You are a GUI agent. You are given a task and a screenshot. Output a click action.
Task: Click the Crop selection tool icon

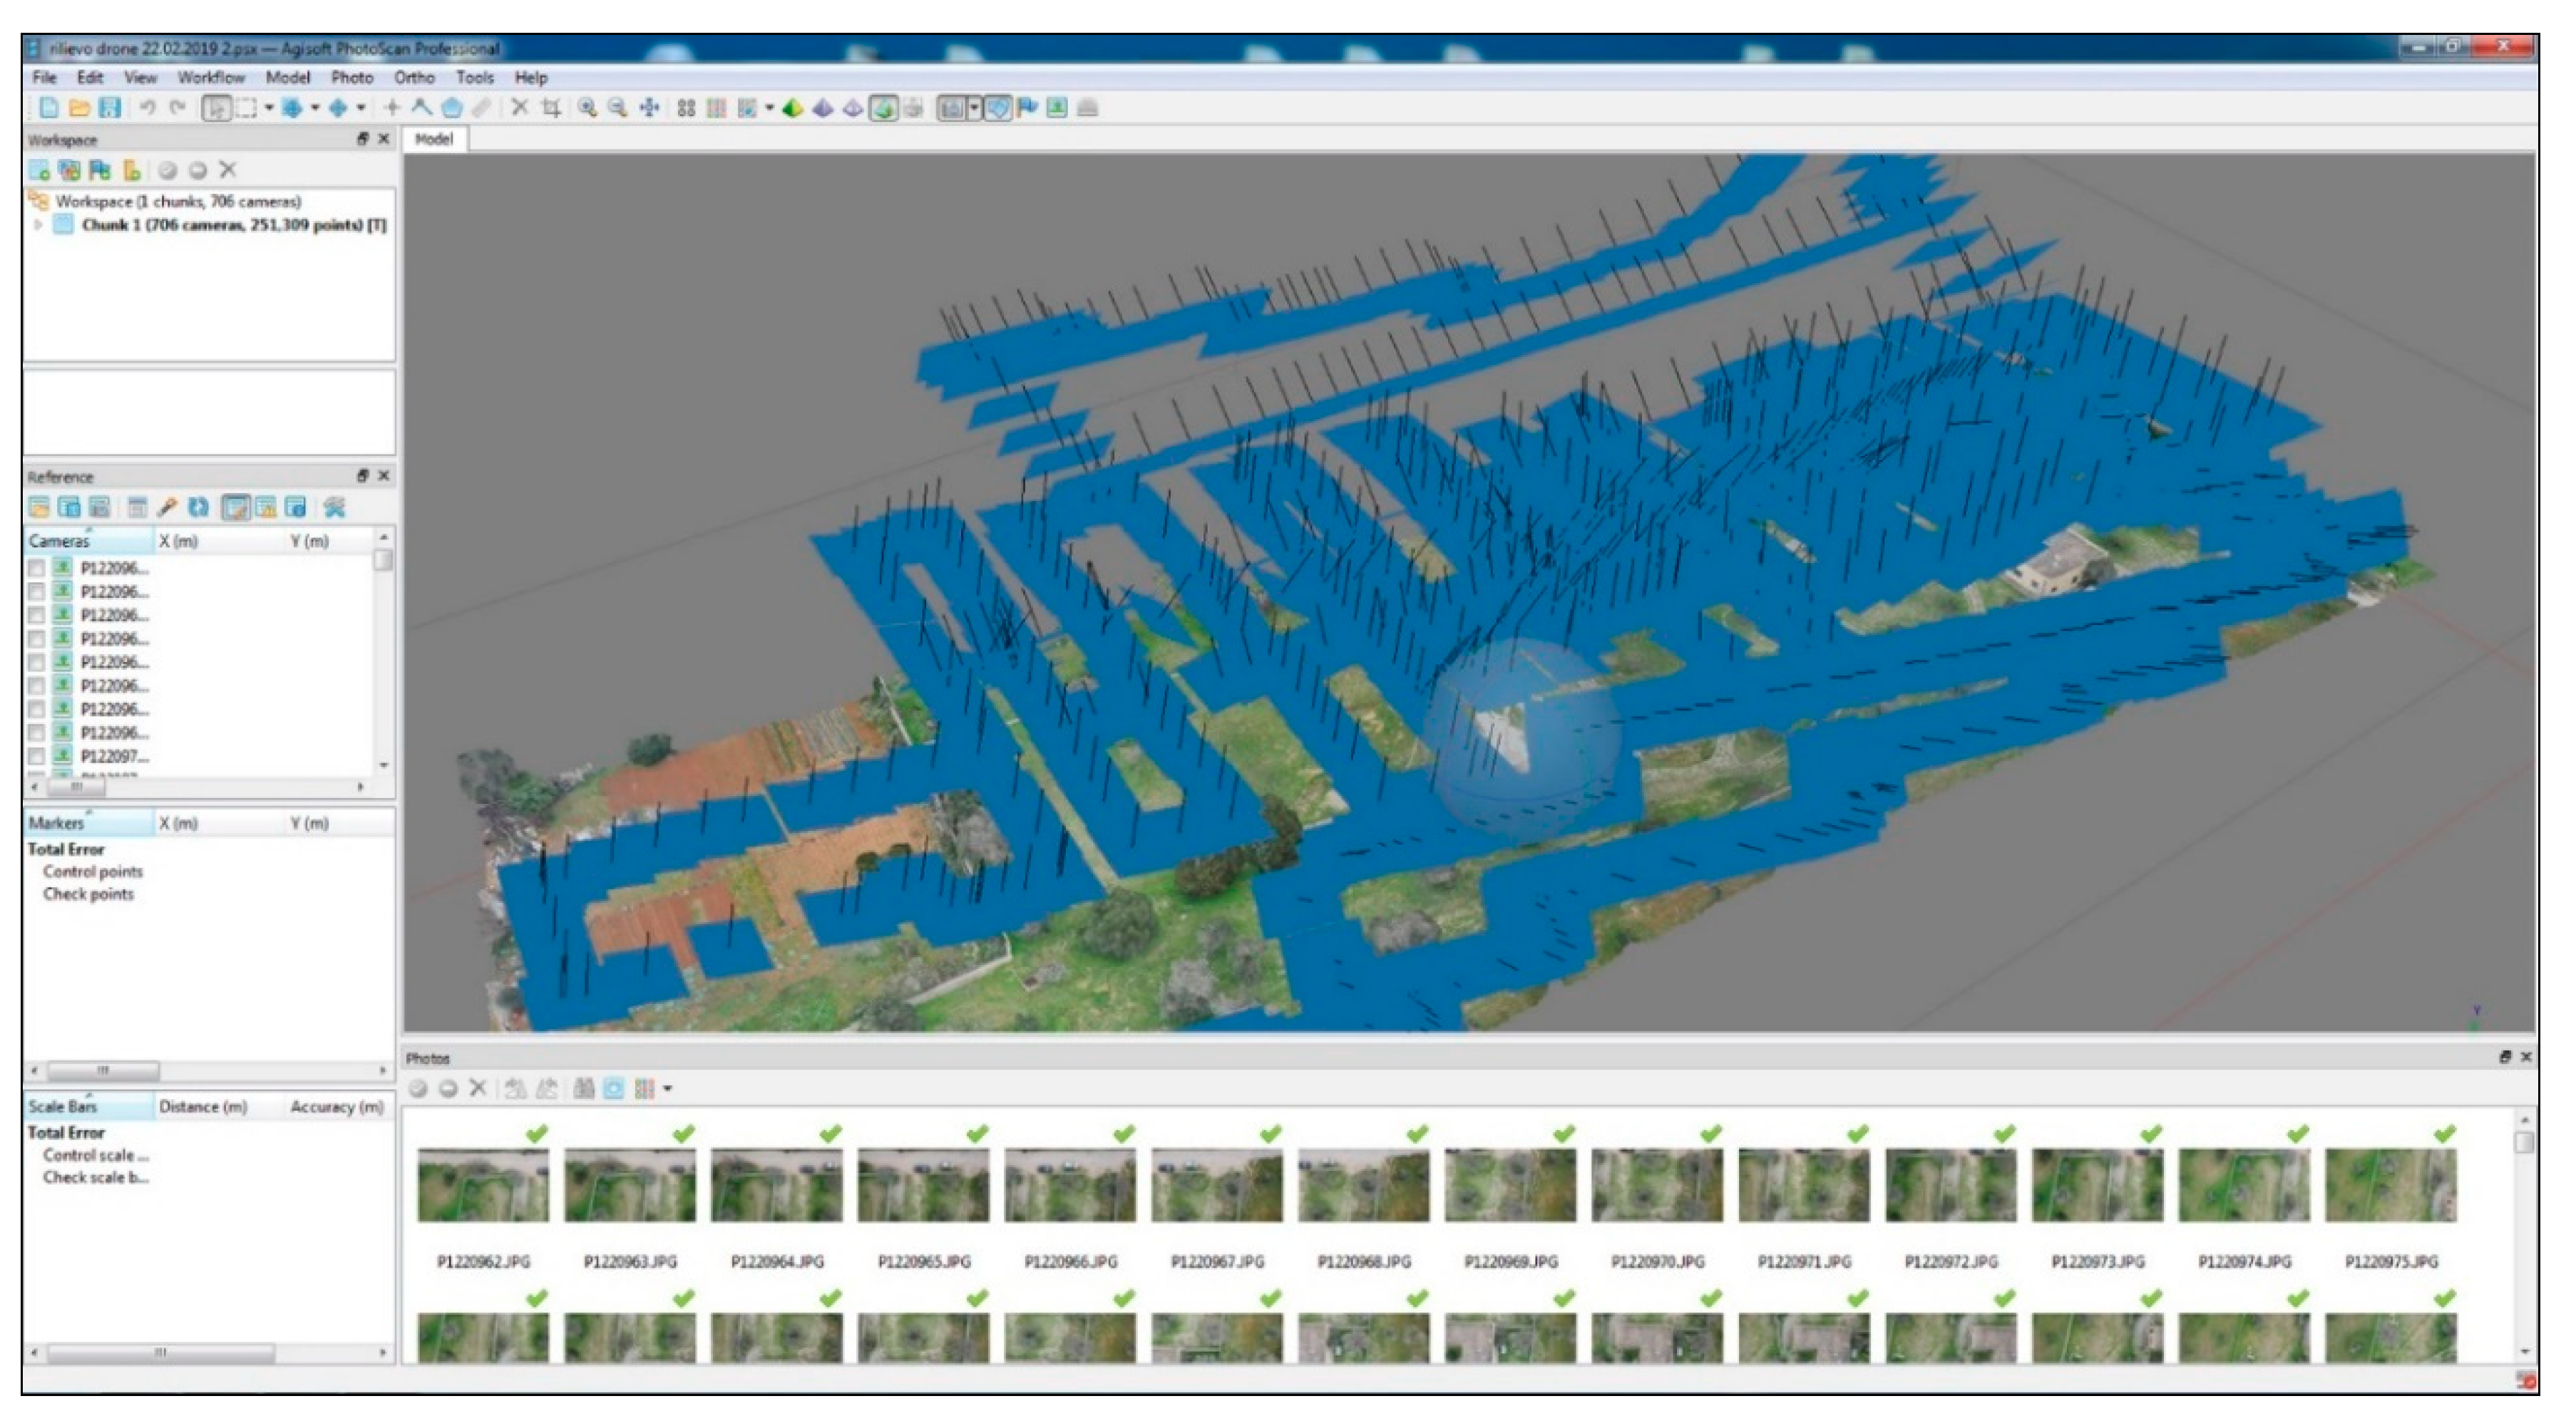point(551,108)
